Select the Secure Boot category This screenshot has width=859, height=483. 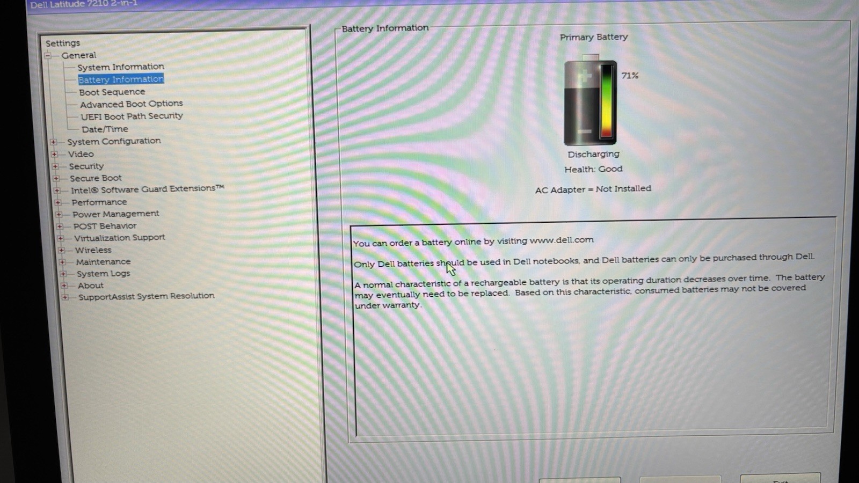[x=96, y=178]
